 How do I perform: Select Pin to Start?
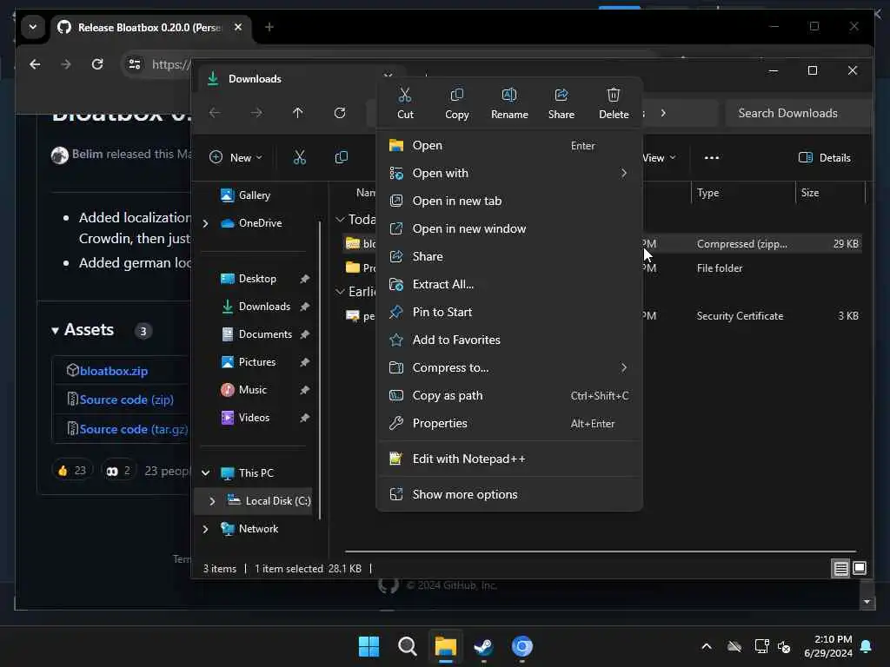coord(509,312)
